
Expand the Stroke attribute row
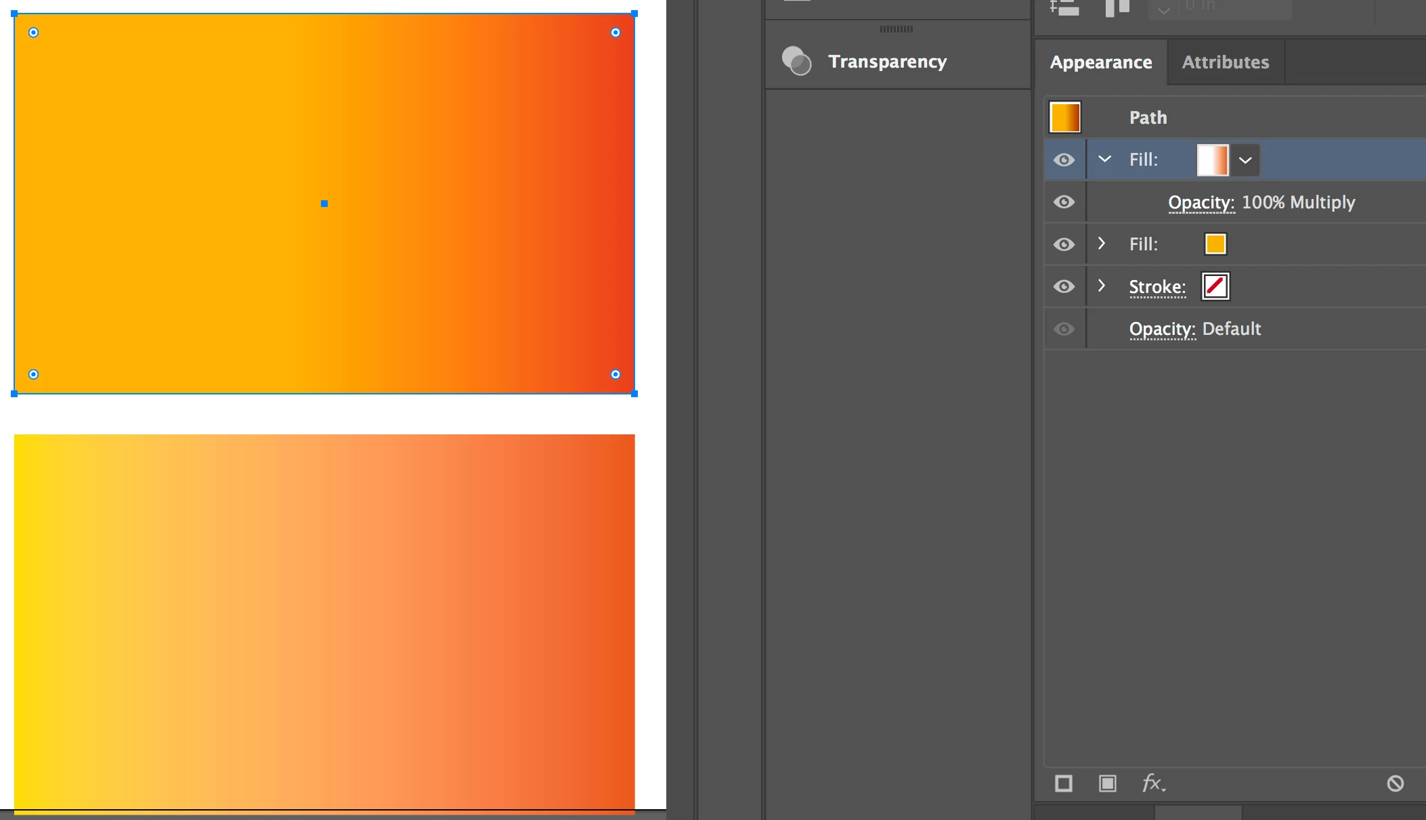[1102, 286]
